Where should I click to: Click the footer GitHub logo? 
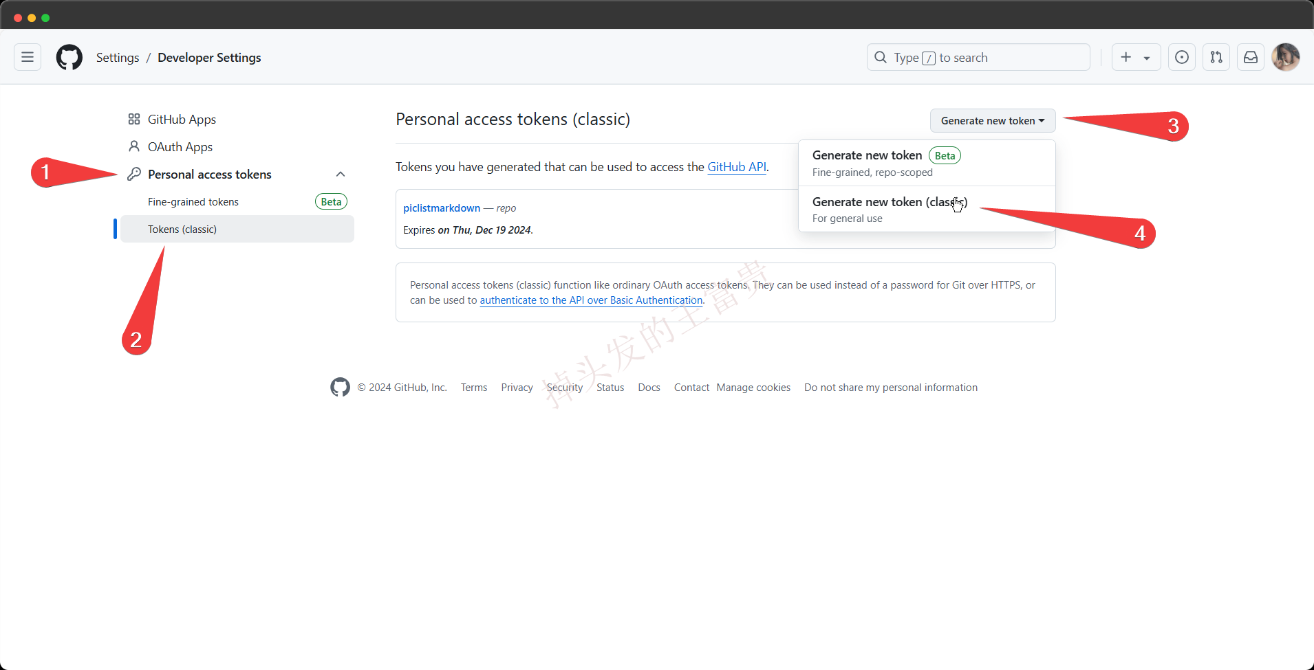click(340, 388)
